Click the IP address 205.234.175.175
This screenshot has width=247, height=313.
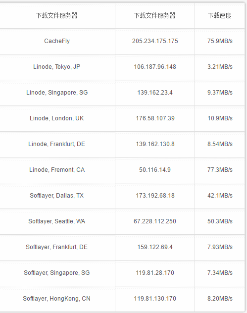tap(155, 41)
